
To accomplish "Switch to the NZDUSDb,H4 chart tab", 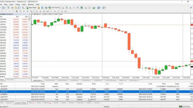I will (x=63, y=80).
